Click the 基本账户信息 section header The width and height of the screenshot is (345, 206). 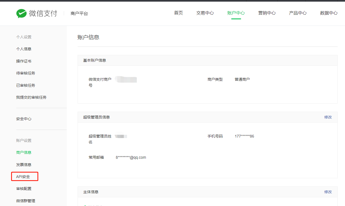(94, 60)
